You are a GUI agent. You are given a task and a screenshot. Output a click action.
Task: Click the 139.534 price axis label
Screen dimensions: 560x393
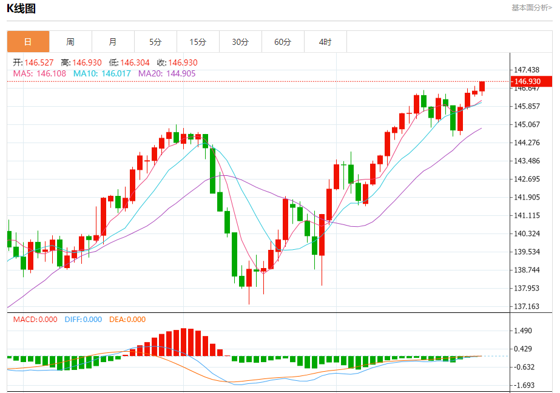(x=527, y=252)
